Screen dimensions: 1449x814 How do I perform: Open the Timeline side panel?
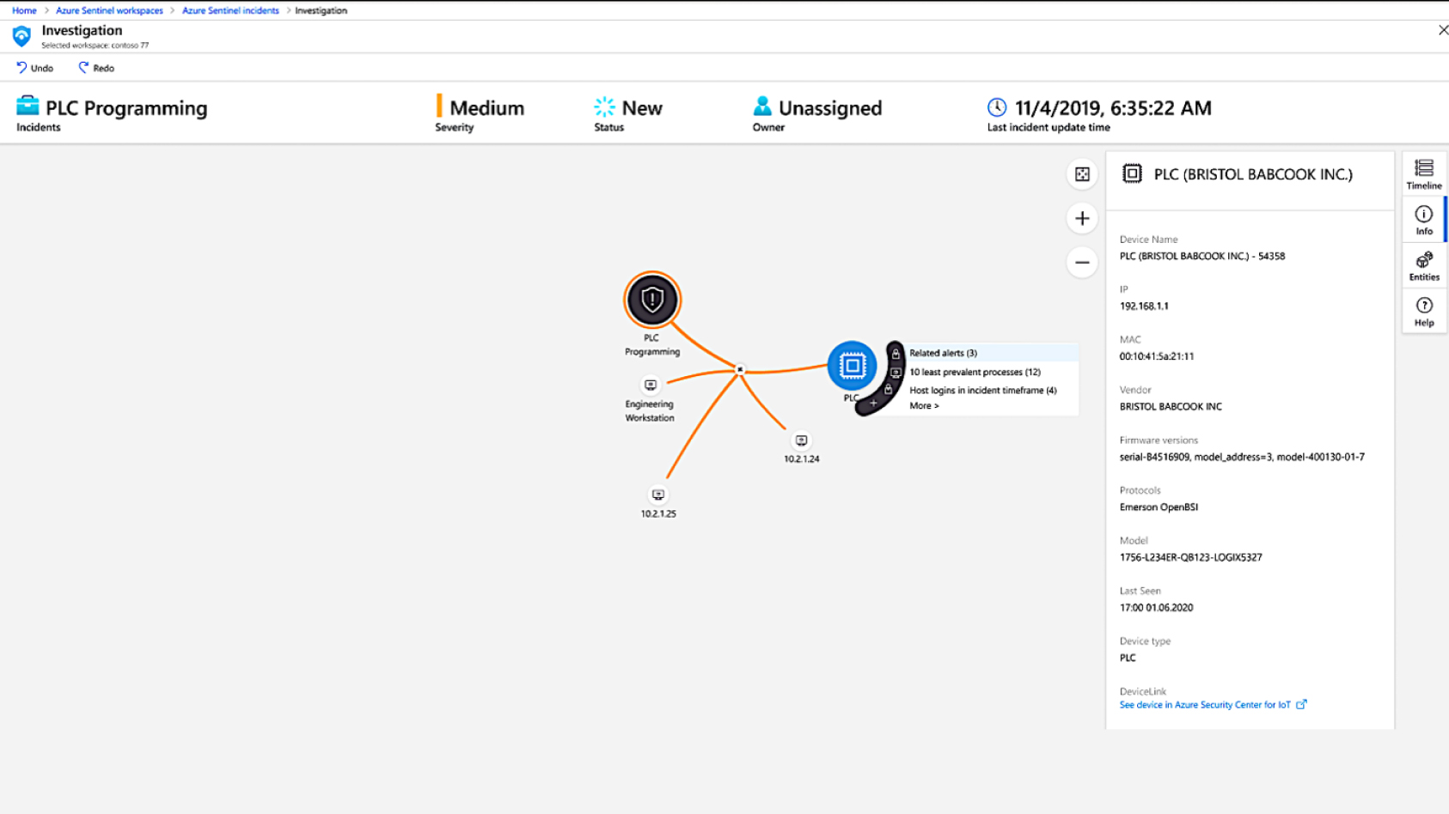1424,174
